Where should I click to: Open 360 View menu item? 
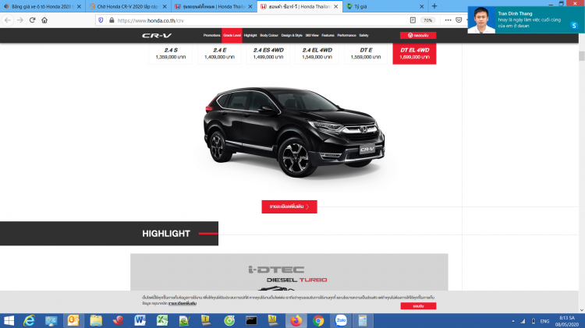click(312, 35)
